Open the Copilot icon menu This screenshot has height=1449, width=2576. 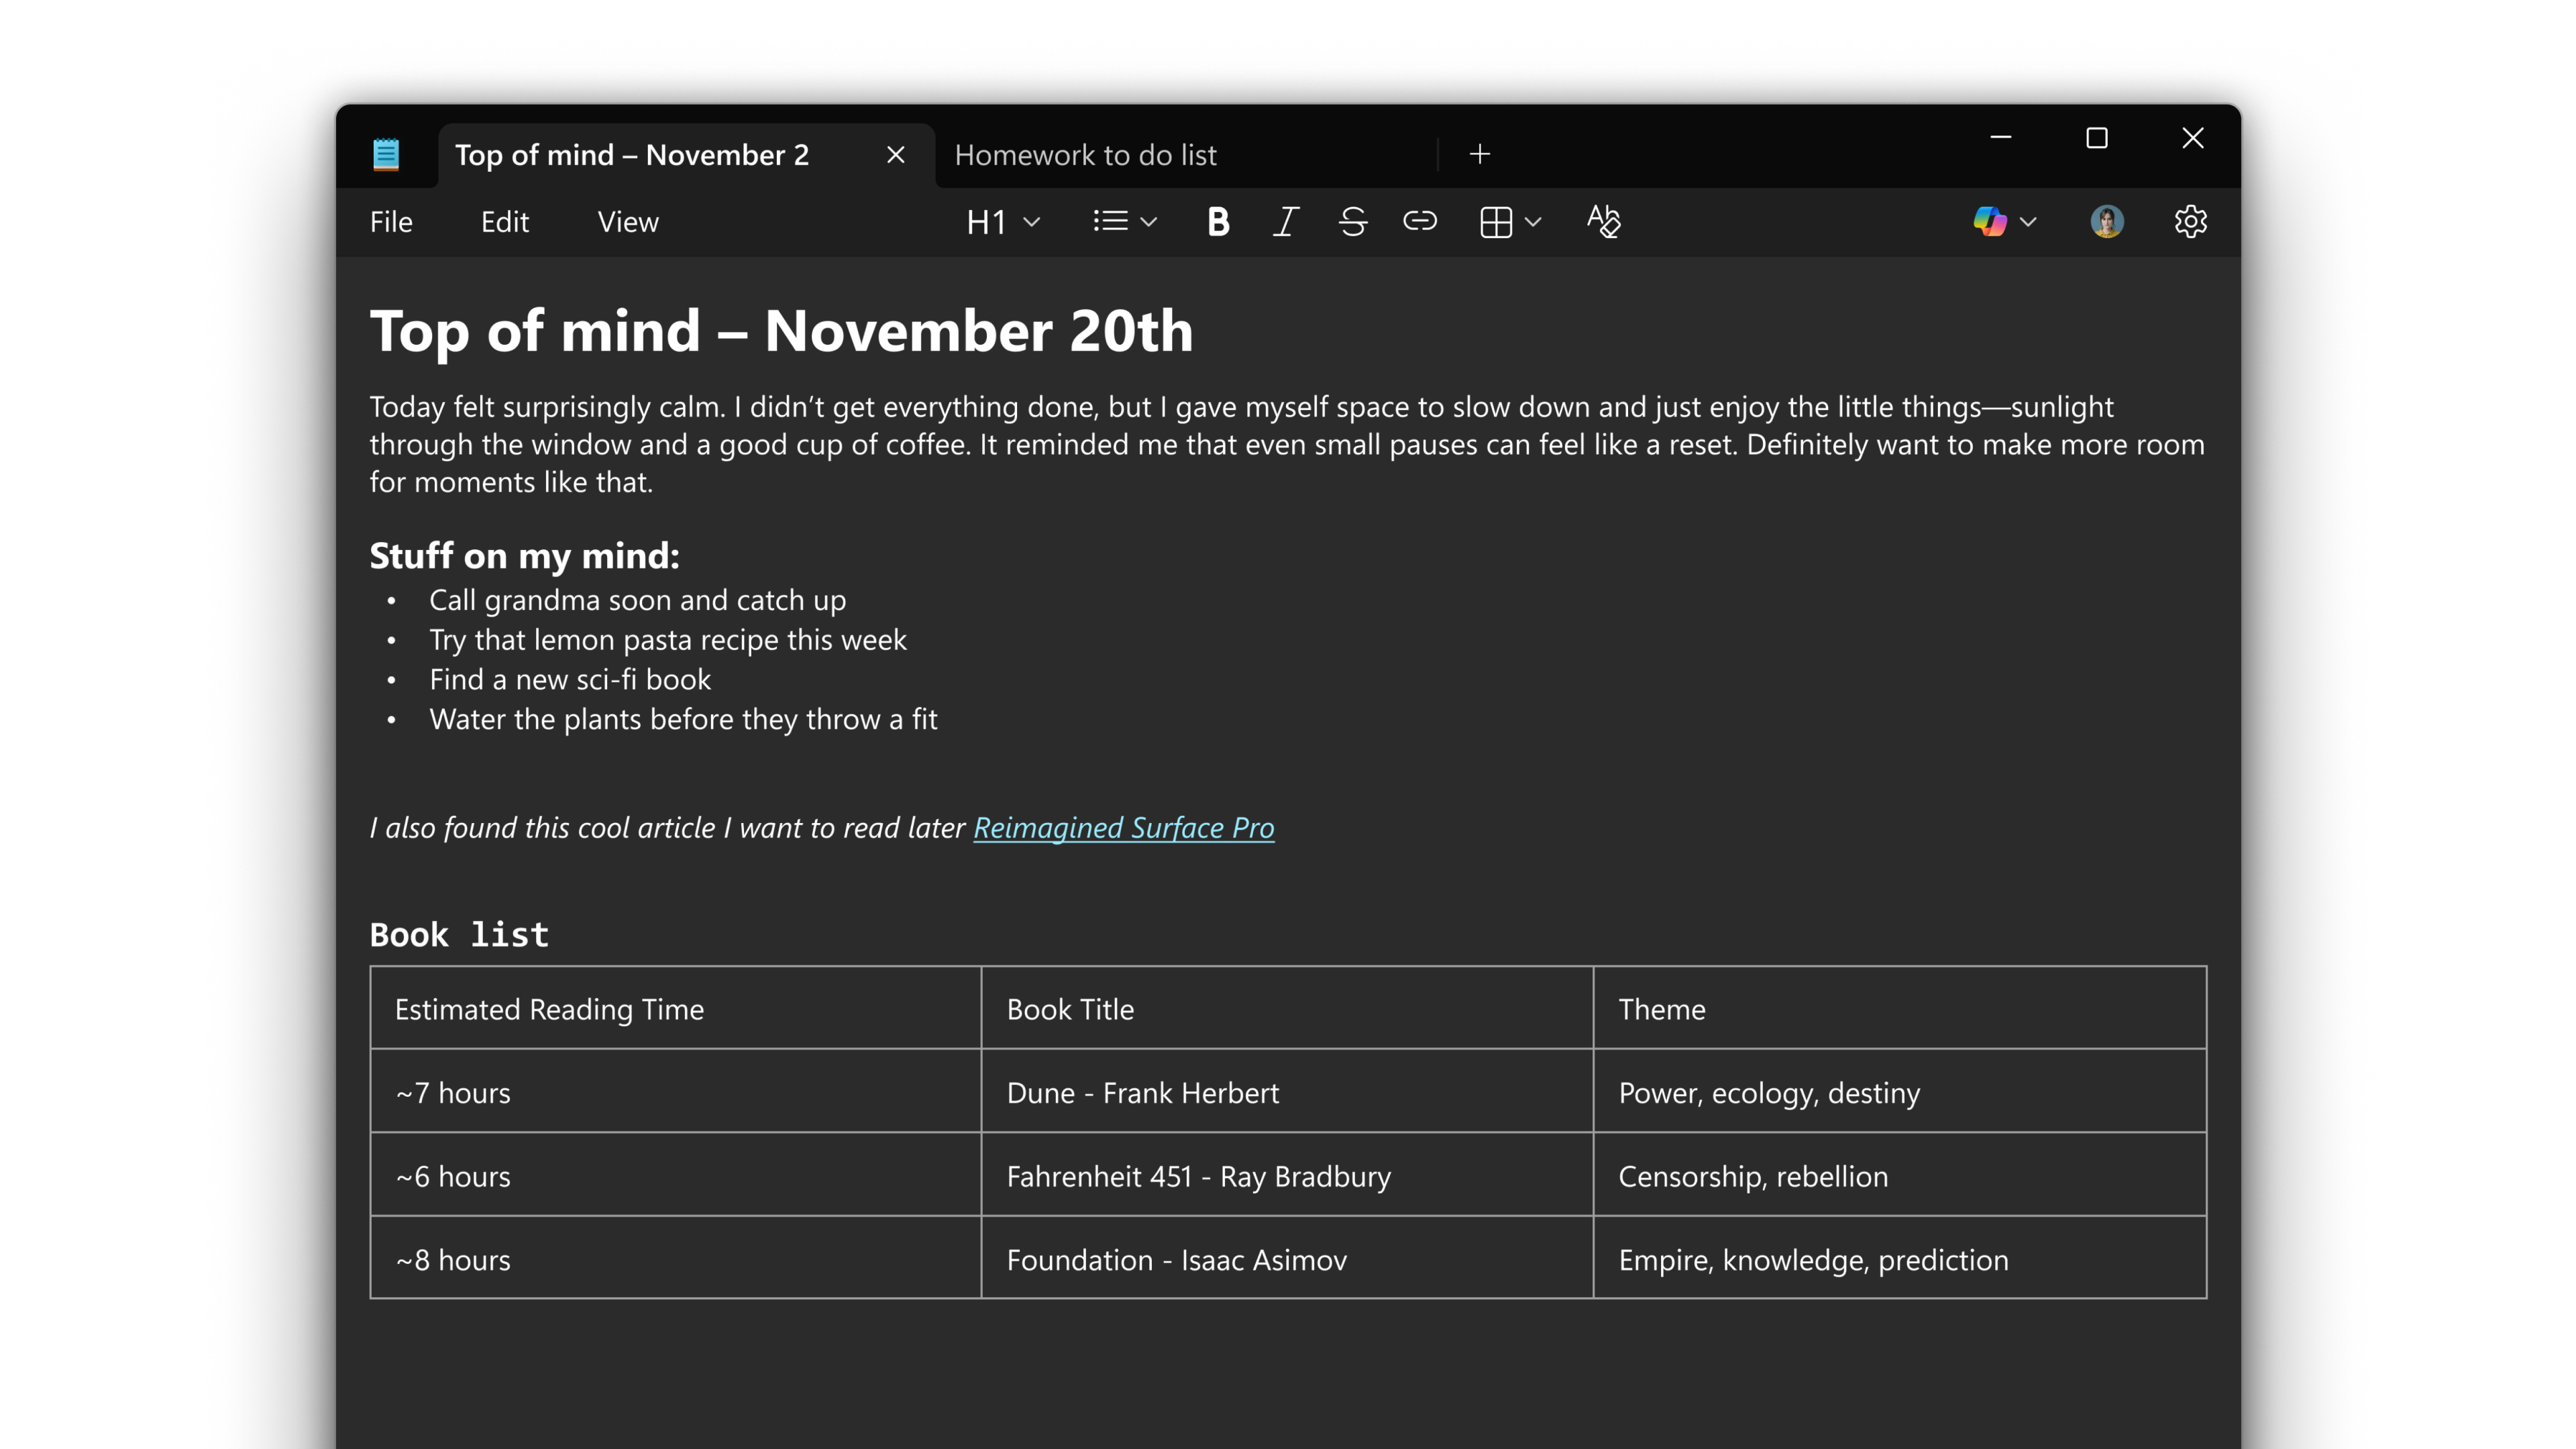pyautogui.click(x=1990, y=221)
